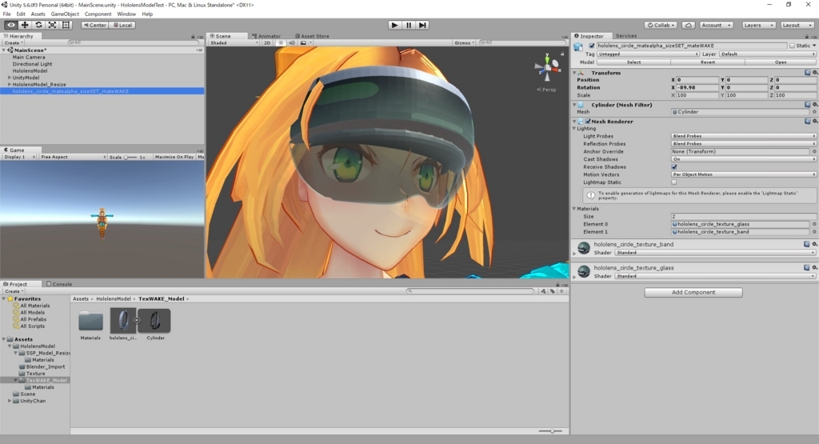Click hololens_circle_texture_band material sphere preview

click(584, 247)
